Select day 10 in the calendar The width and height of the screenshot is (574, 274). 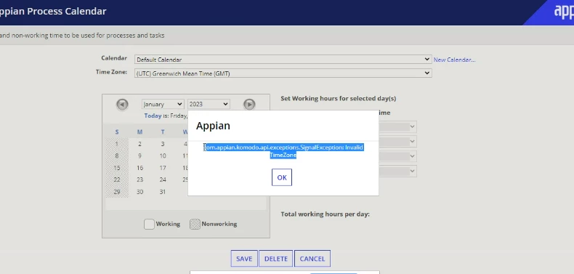pos(163,156)
